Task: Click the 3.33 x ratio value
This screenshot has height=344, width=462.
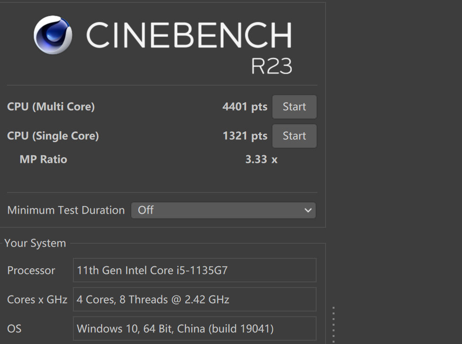Action: point(261,160)
